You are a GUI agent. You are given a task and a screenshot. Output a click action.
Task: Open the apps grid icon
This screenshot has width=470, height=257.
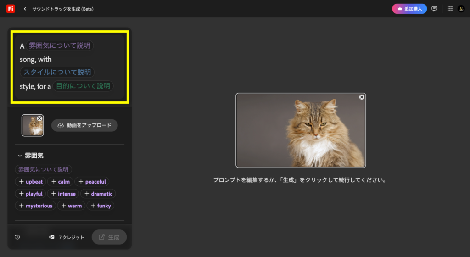449,9
